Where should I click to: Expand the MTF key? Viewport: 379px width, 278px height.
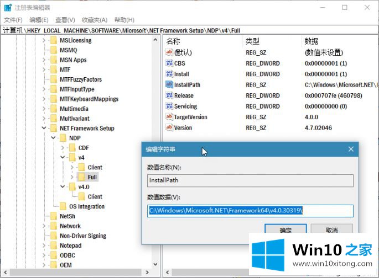44,69
